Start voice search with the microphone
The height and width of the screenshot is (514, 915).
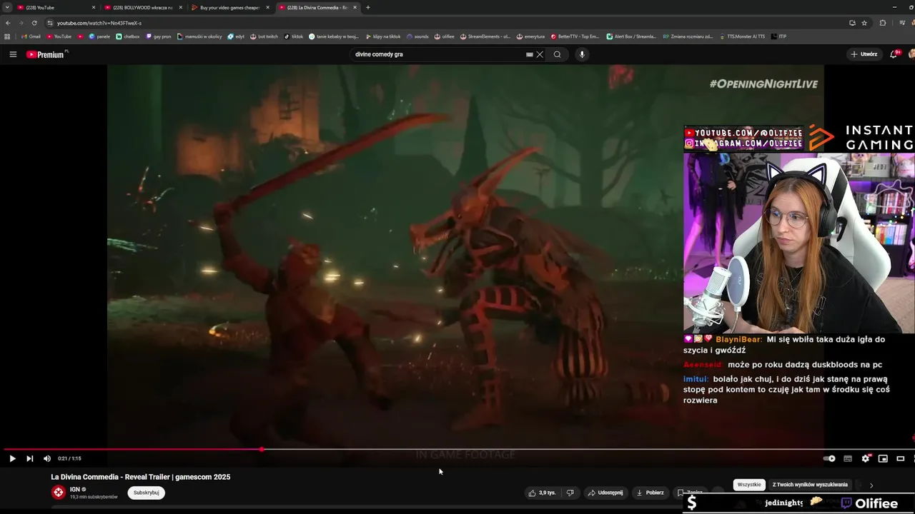click(x=582, y=54)
